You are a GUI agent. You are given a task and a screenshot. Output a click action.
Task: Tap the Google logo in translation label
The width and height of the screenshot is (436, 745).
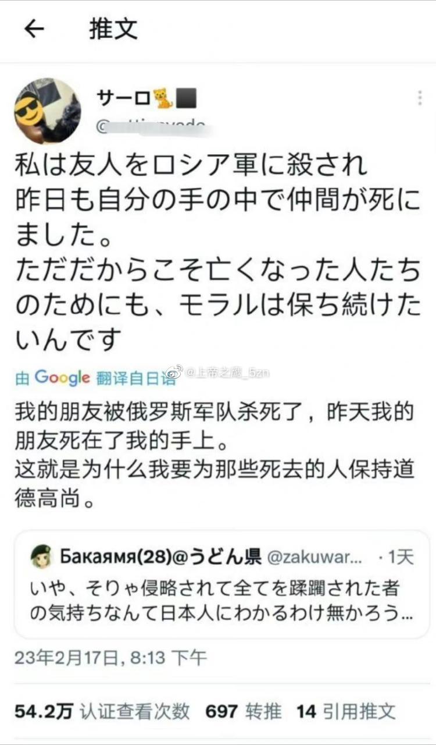point(62,378)
